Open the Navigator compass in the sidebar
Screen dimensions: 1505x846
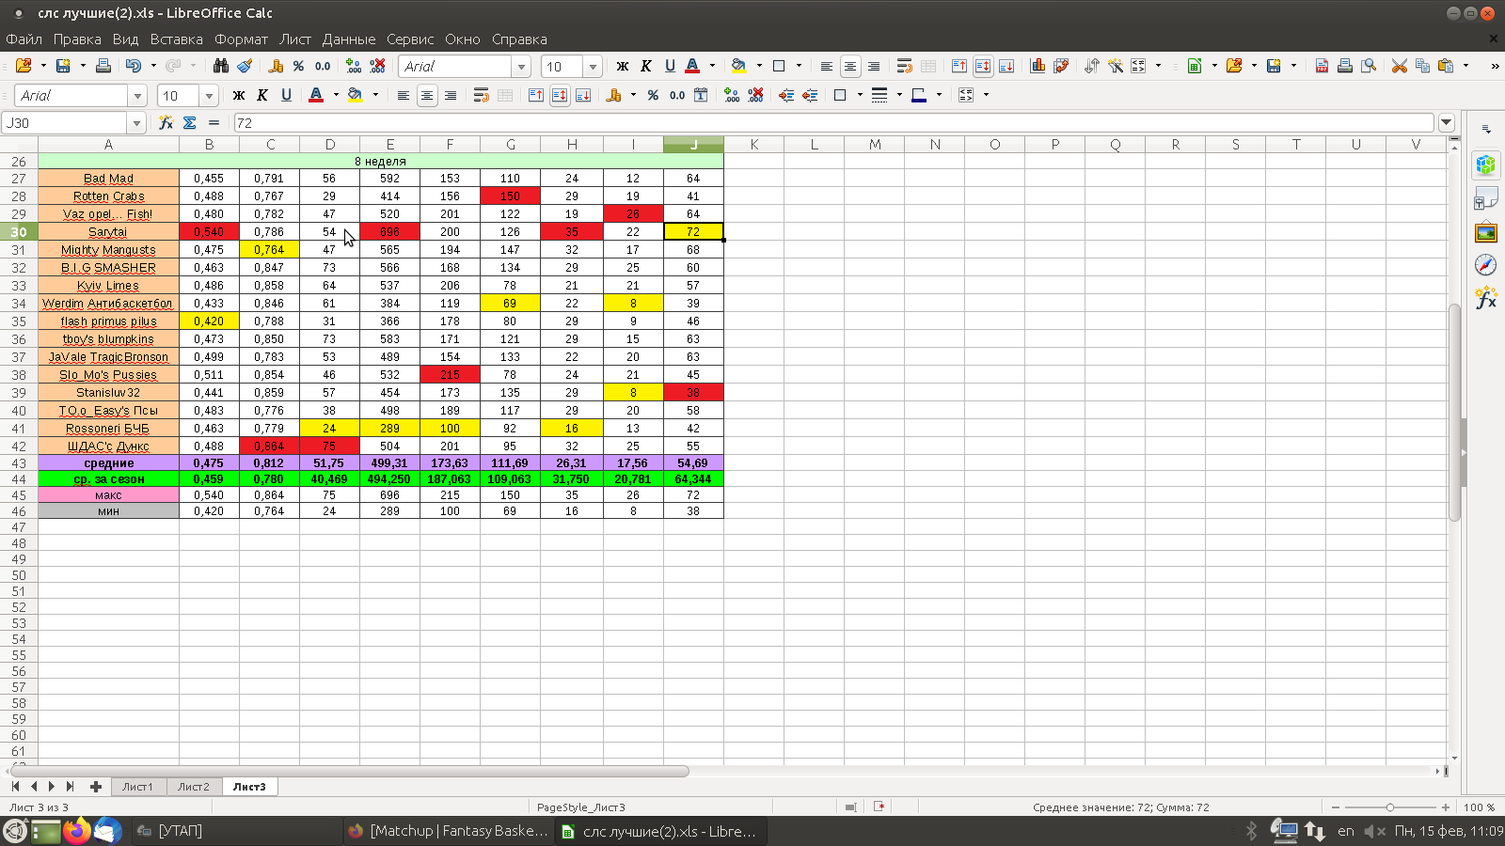tap(1486, 265)
